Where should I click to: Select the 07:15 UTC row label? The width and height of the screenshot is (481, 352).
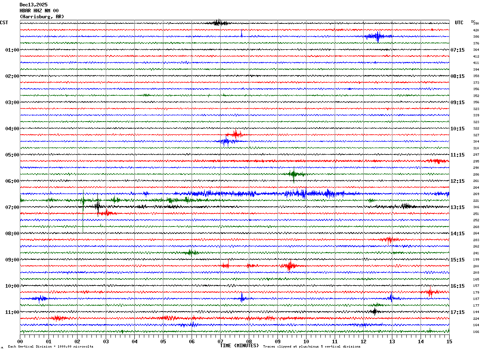coord(458,50)
